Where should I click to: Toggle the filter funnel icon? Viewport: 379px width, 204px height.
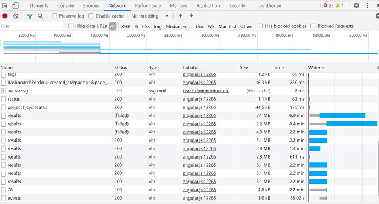point(30,16)
